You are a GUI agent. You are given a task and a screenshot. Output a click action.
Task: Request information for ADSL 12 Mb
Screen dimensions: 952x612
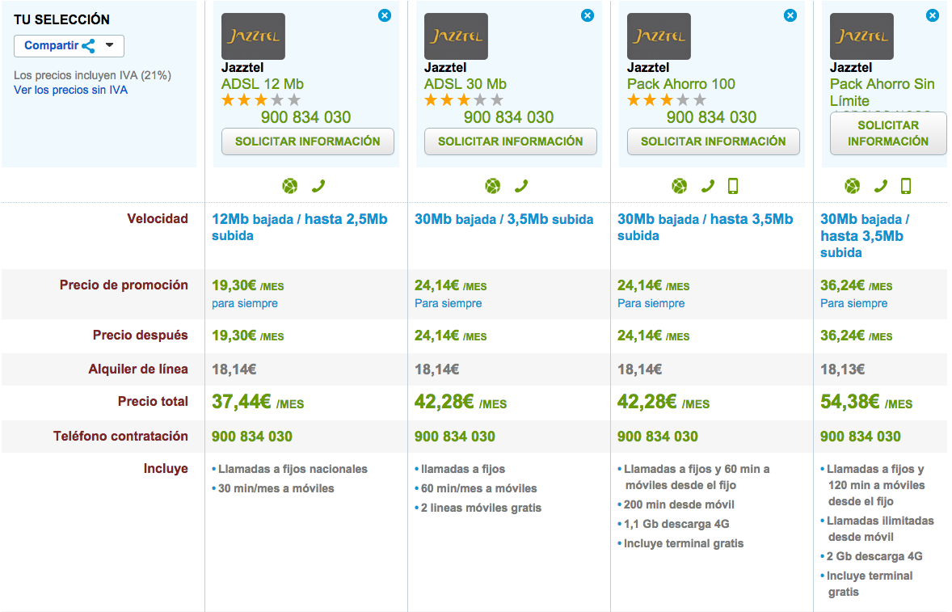(308, 141)
